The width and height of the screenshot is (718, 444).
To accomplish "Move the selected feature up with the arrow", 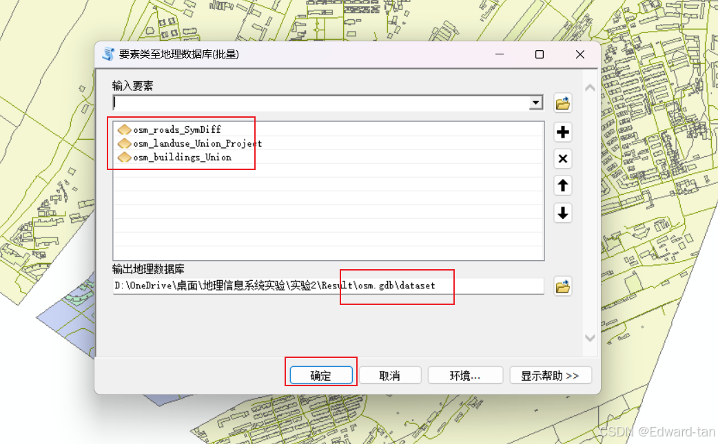I will [562, 186].
